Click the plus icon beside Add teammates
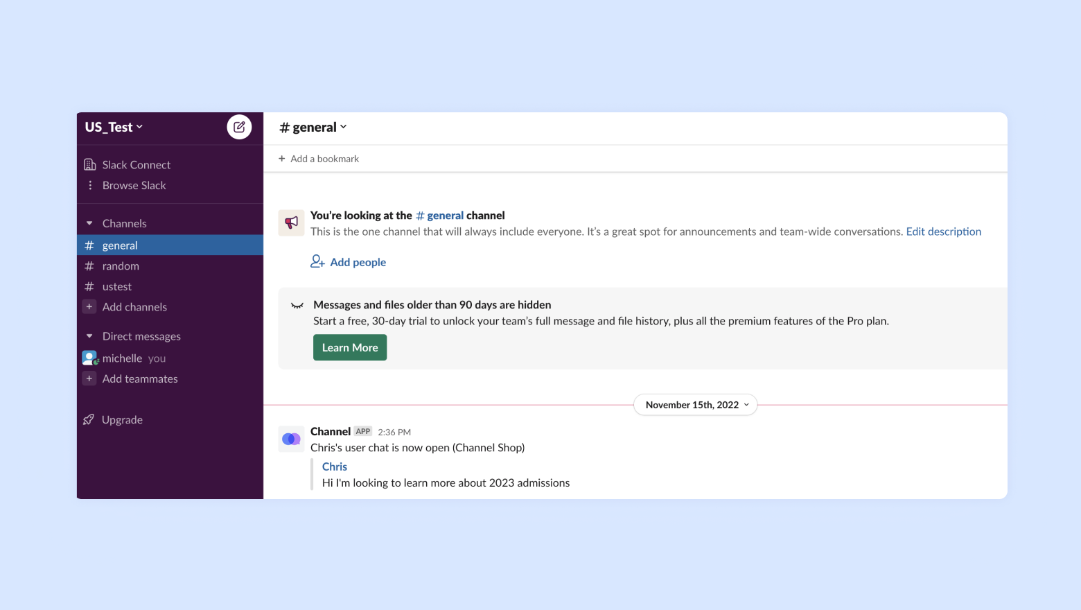Image resolution: width=1081 pixels, height=610 pixels. click(89, 378)
